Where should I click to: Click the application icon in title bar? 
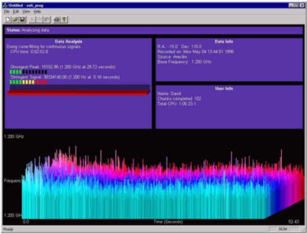(6, 6)
